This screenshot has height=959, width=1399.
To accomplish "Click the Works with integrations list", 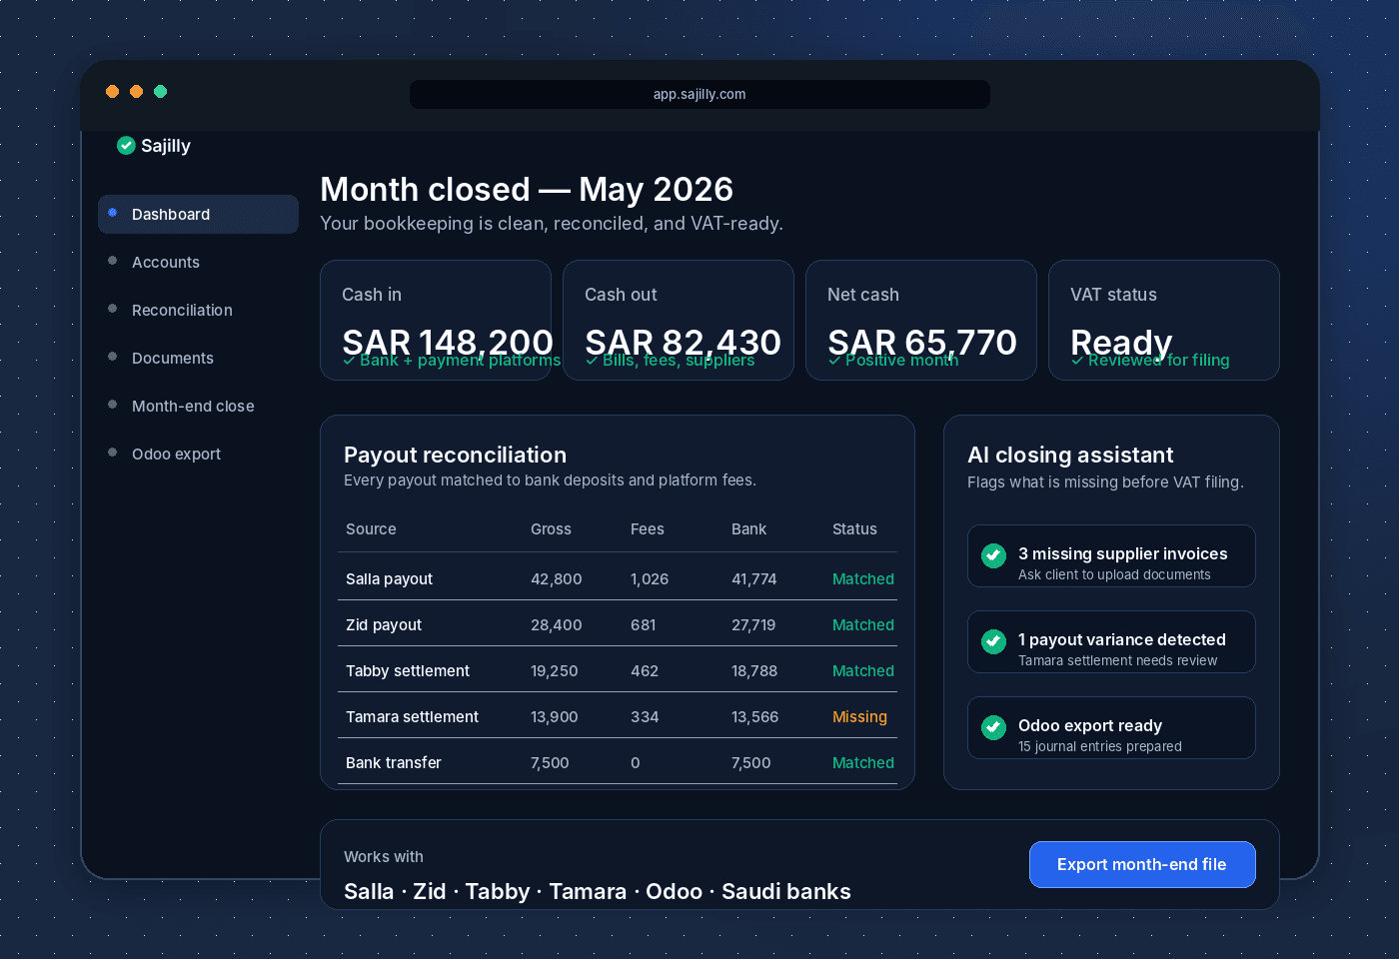I will tap(598, 892).
